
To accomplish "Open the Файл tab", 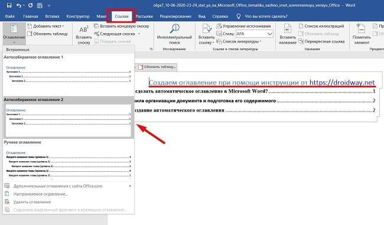I will [x=10, y=17].
